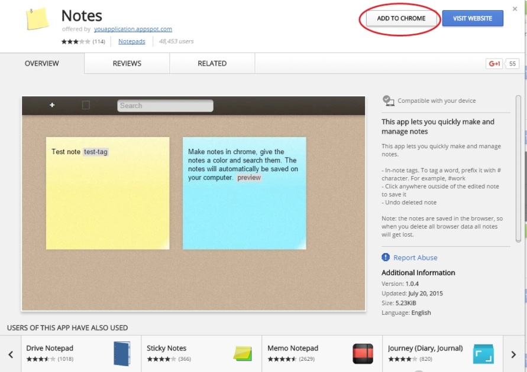This screenshot has height=372, width=527.
Task: Open the Journey (Diary, Journal) card
Action: 442,354
